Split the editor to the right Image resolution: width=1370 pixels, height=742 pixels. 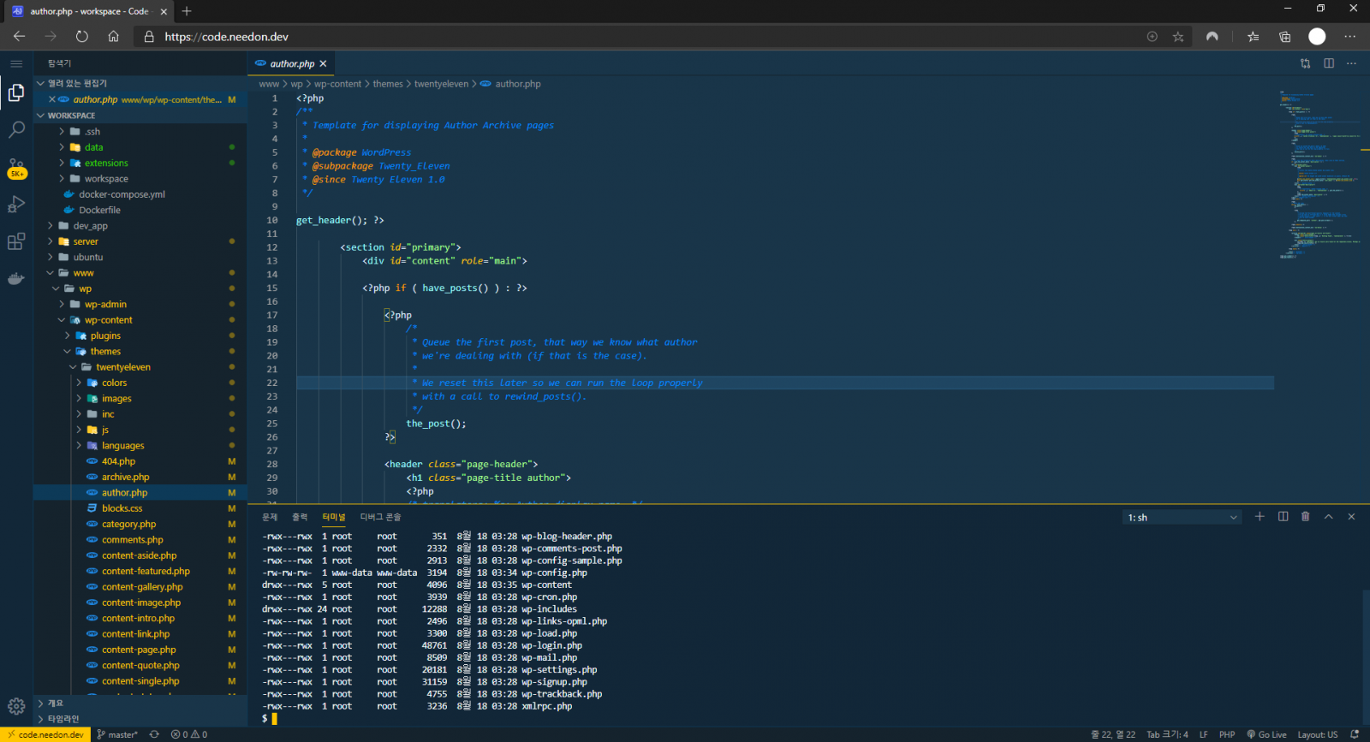pos(1329,63)
